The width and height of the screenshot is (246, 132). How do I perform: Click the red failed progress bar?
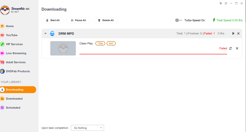[153, 54]
